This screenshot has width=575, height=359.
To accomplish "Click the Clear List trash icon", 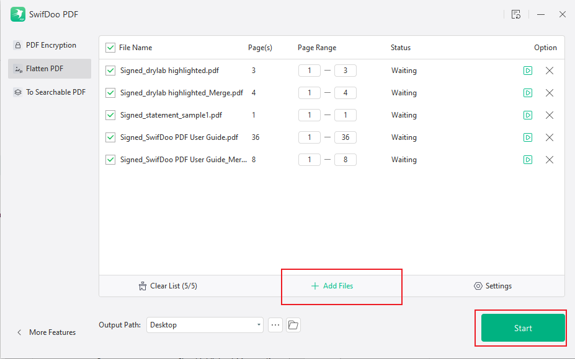I will pyautogui.click(x=142, y=285).
